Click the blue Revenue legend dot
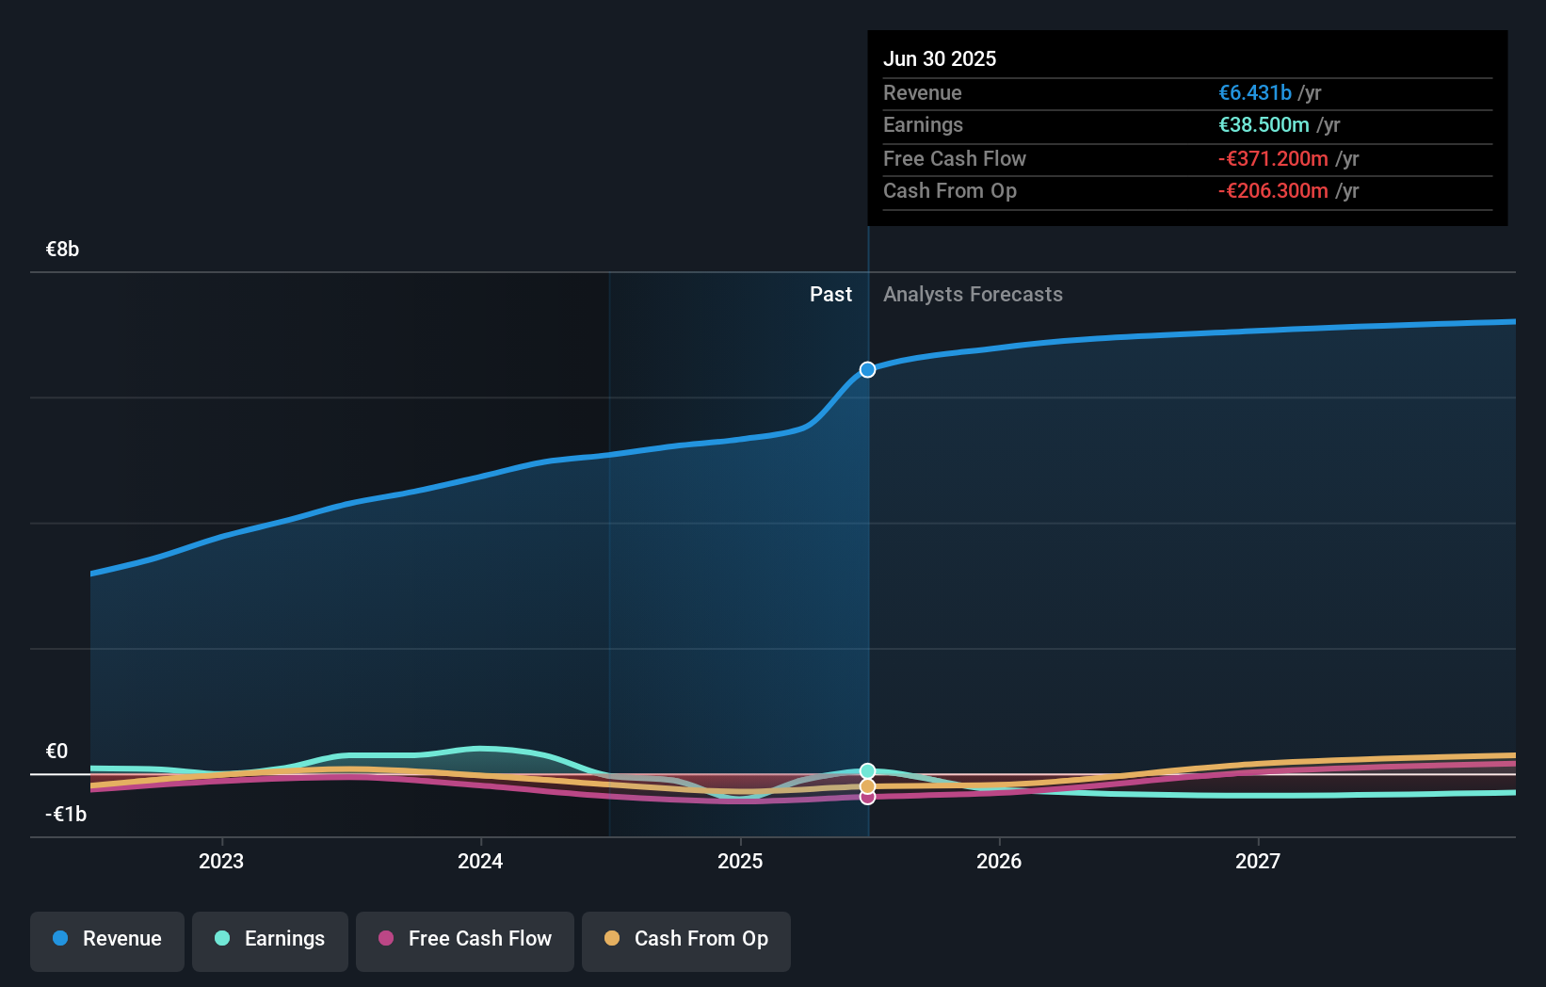The height and width of the screenshot is (987, 1546). (61, 939)
